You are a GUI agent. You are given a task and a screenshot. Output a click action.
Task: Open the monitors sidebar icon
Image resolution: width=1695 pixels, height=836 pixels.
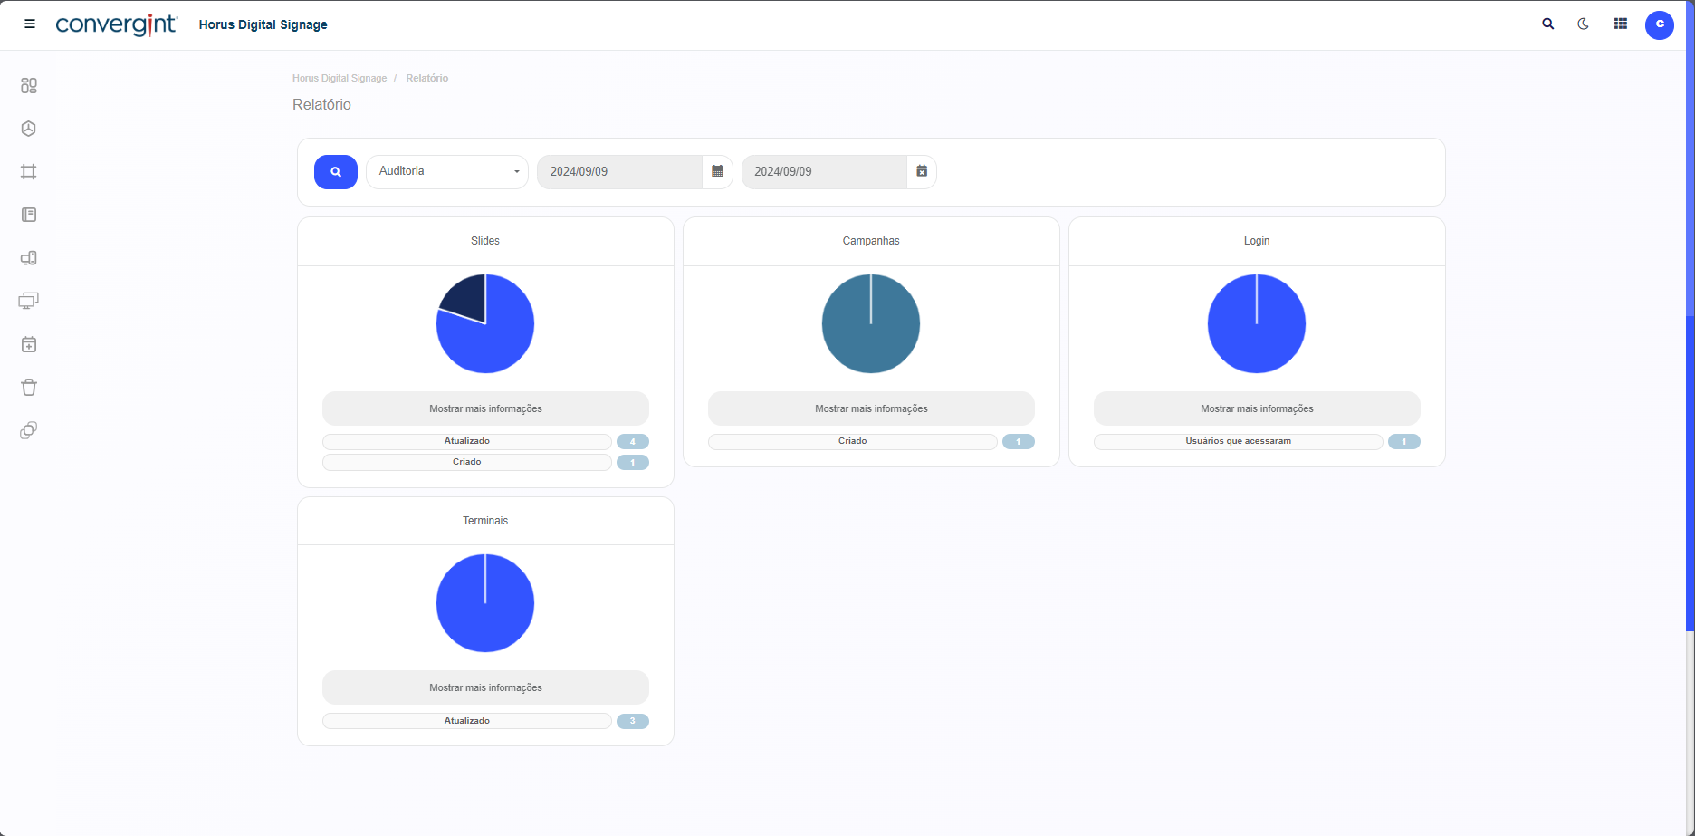tap(29, 301)
